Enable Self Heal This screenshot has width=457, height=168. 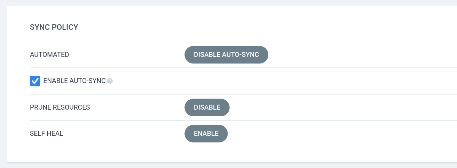point(206,134)
